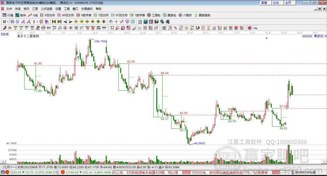Image resolution: width=327 pixels, height=176 pixels.
Task: Click the 论坛 forum button
Action: (277, 3)
